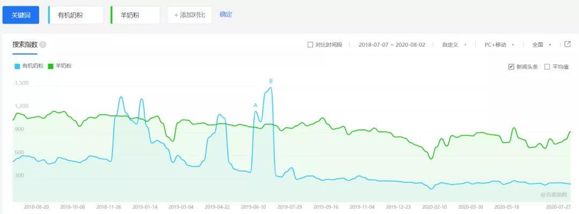Image resolution: width=579 pixels, height=214 pixels.
Task: Click the blue 关键词 button
Action: (21, 15)
